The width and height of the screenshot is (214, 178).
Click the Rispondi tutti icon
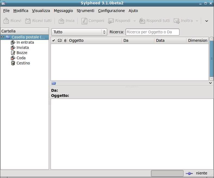tap(142, 21)
